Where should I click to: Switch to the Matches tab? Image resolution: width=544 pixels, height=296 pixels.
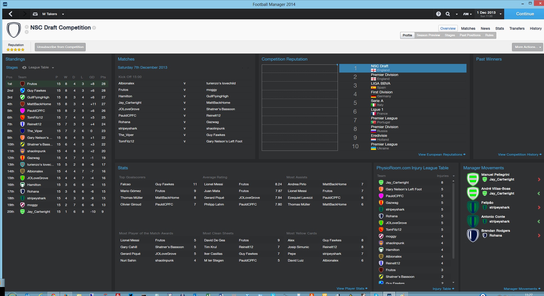coord(468,29)
